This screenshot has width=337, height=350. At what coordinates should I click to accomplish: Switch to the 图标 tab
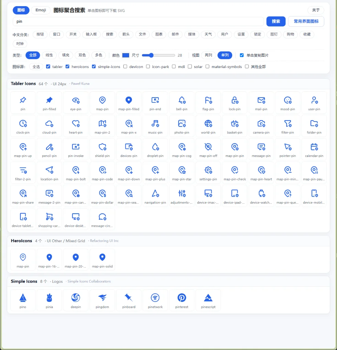click(x=21, y=10)
